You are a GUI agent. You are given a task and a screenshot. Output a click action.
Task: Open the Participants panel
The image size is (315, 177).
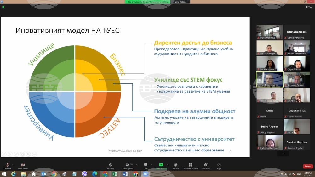128,166
